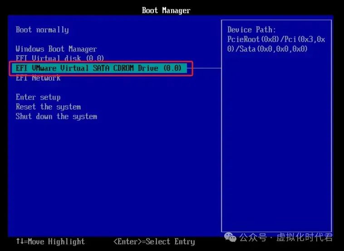This screenshot has height=251, width=344.
Task: Select Reset the system
Action: click(x=48, y=107)
